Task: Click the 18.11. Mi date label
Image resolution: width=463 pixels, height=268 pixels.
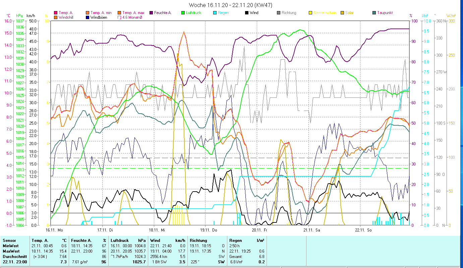Action: click(x=157, y=230)
